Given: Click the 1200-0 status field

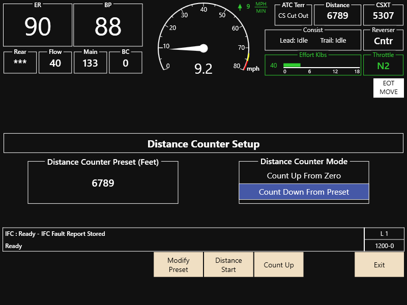Looking at the screenshot, I should point(385,246).
